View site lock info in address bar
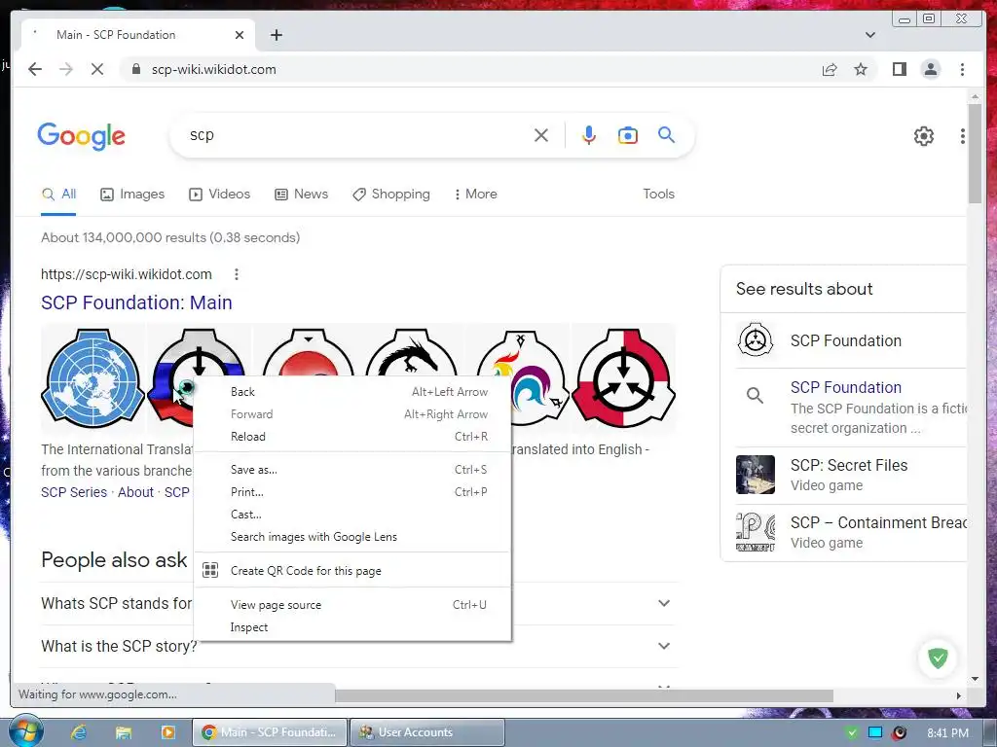This screenshot has width=997, height=747. coord(135,69)
